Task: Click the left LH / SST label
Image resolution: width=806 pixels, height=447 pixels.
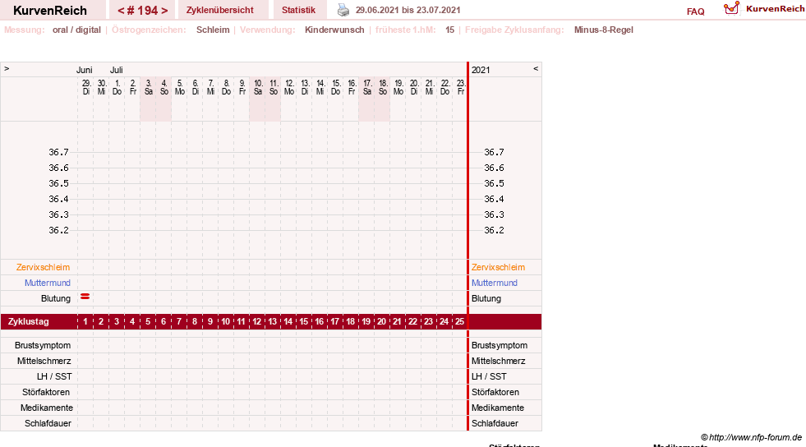Action: click(x=54, y=376)
